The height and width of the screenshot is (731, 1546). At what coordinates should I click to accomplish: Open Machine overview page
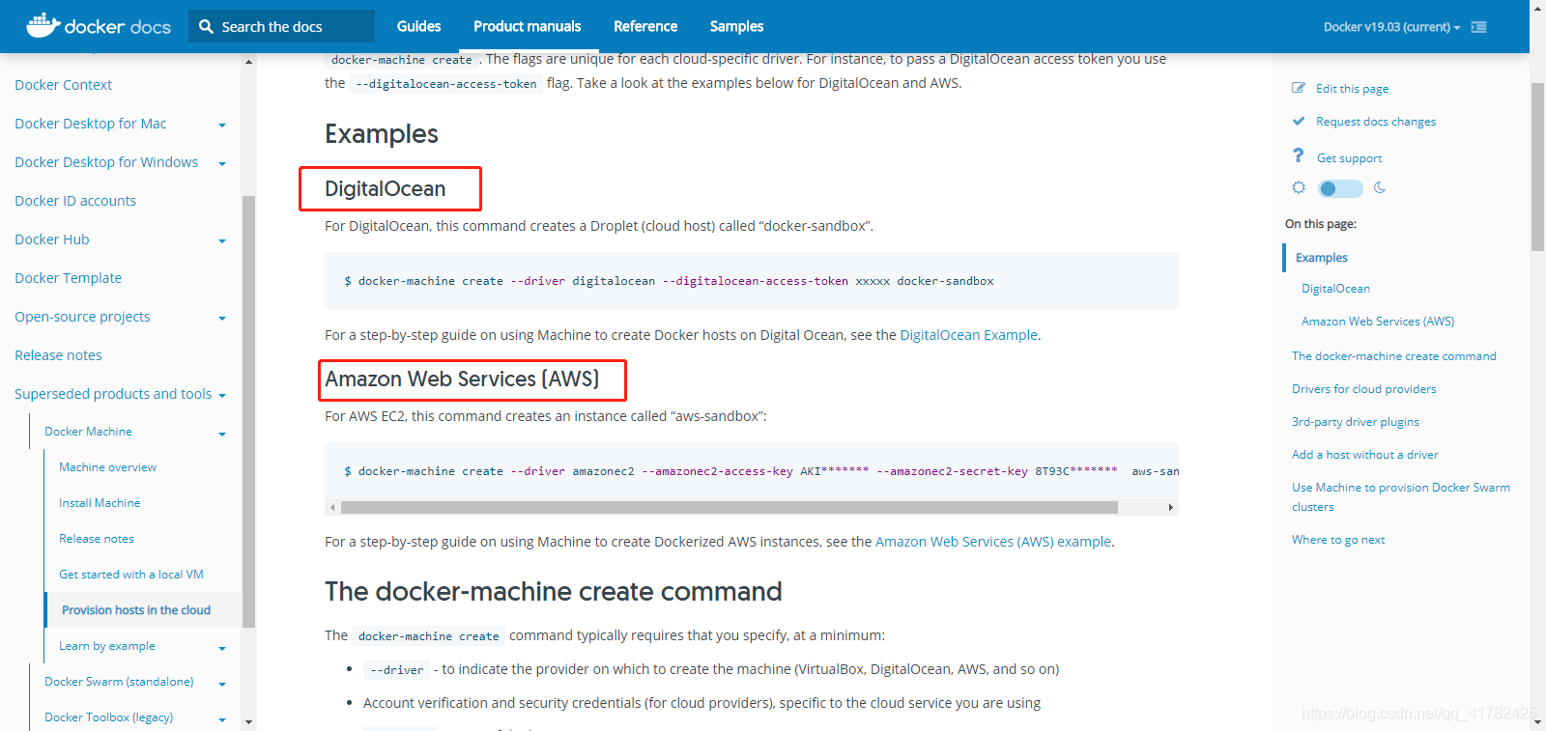[107, 467]
